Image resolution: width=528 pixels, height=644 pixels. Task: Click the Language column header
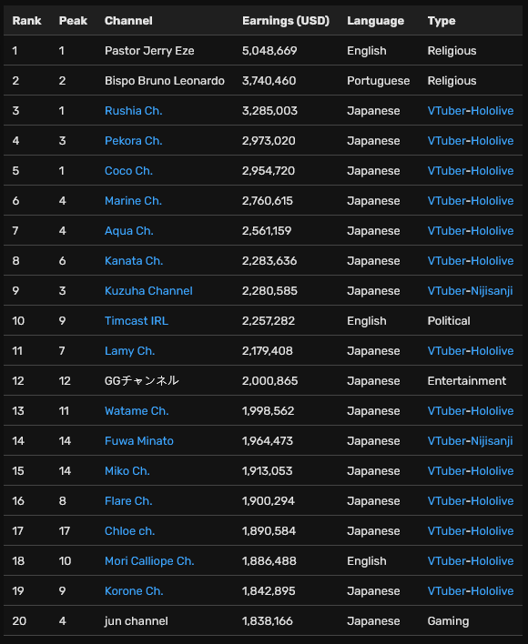click(375, 21)
